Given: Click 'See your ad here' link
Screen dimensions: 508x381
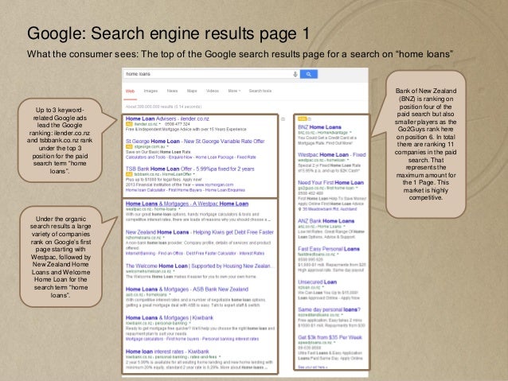Looking at the screenshot, I should (312, 367).
